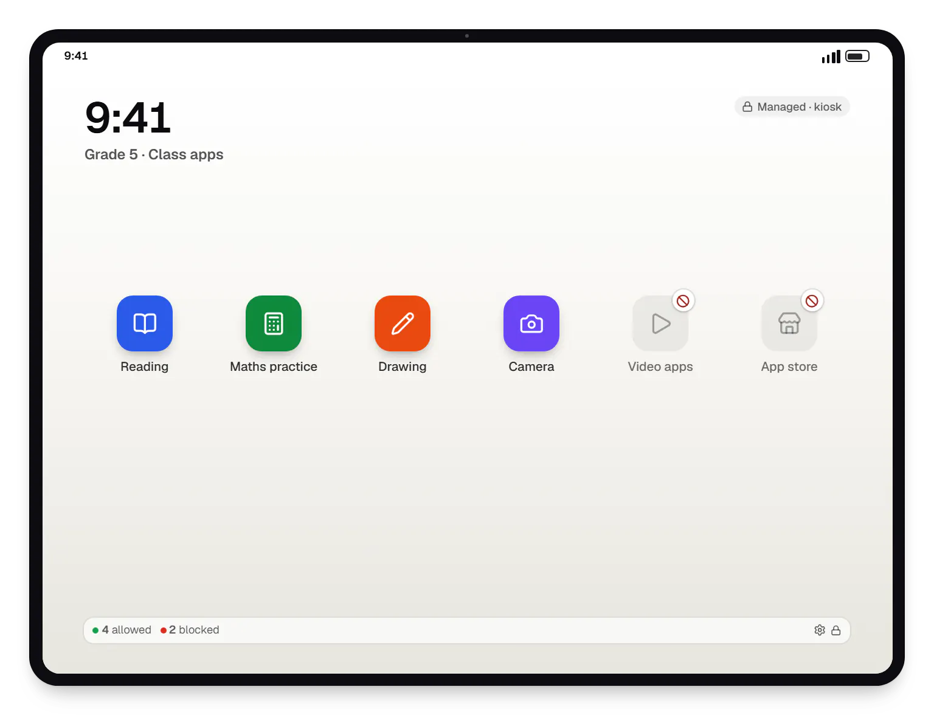Click the Managed · kiosk badge
This screenshot has height=715, width=934.
792,107
